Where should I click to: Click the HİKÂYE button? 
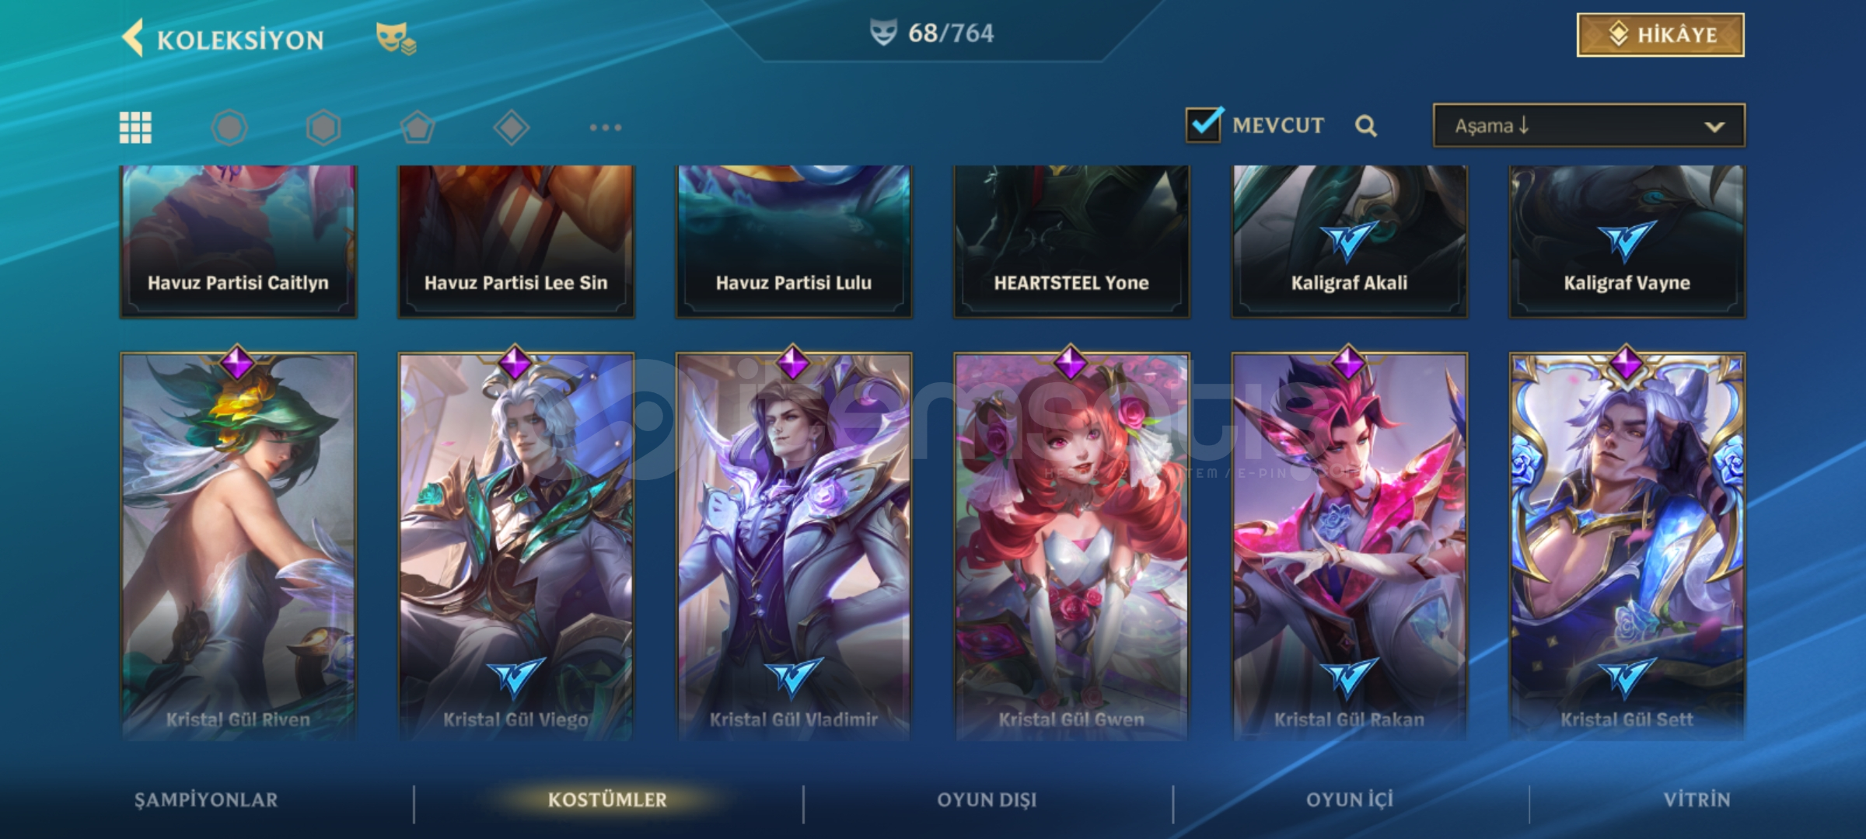[1661, 35]
